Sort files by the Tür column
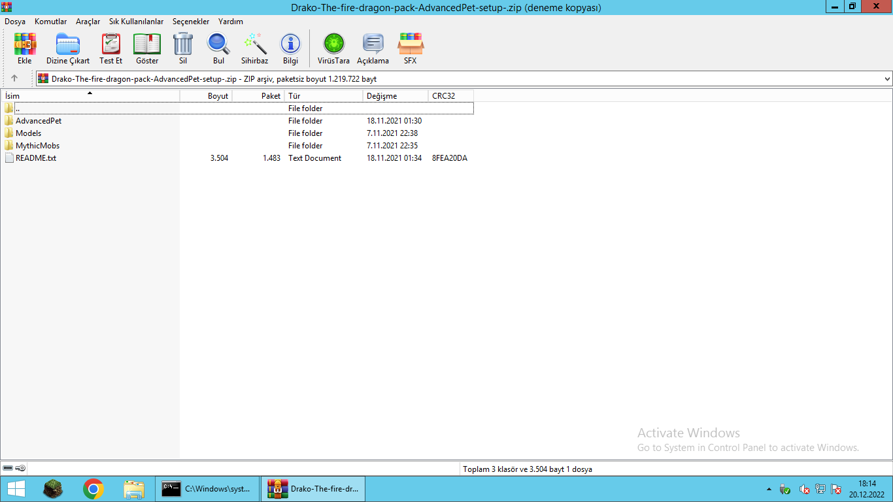This screenshot has width=893, height=502. [324, 96]
